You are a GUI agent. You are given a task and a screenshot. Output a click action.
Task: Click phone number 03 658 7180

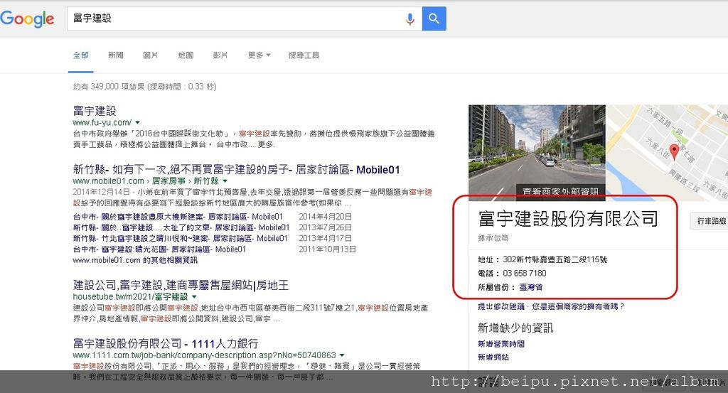point(525,274)
